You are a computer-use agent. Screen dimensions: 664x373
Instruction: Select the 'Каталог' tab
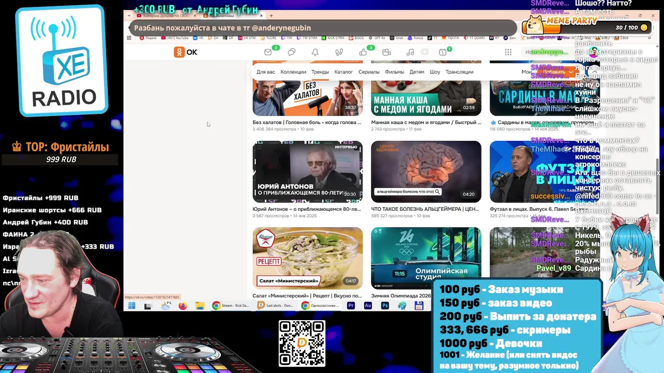pos(343,72)
